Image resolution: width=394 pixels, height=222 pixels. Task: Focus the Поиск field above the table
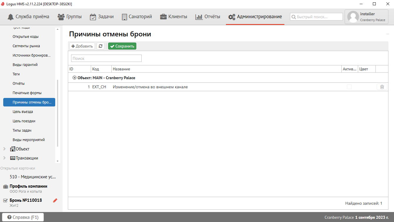106,58
